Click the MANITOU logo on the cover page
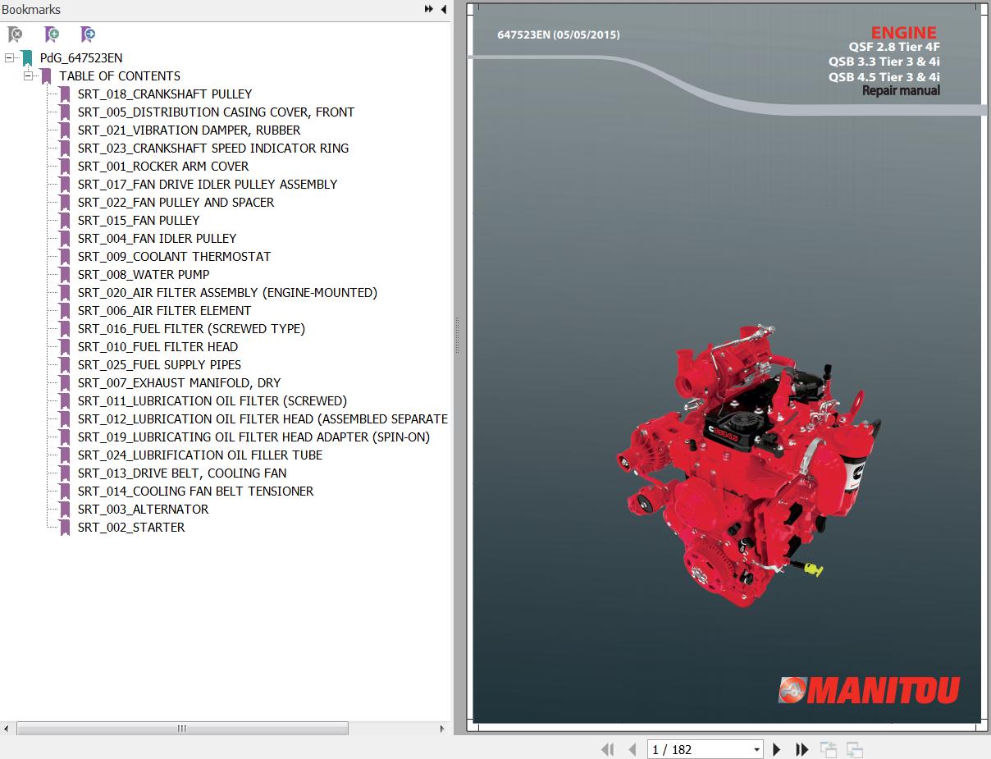991x759 pixels. pos(869,690)
